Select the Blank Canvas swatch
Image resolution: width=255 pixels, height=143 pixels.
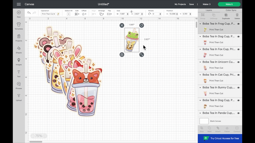[204, 121]
